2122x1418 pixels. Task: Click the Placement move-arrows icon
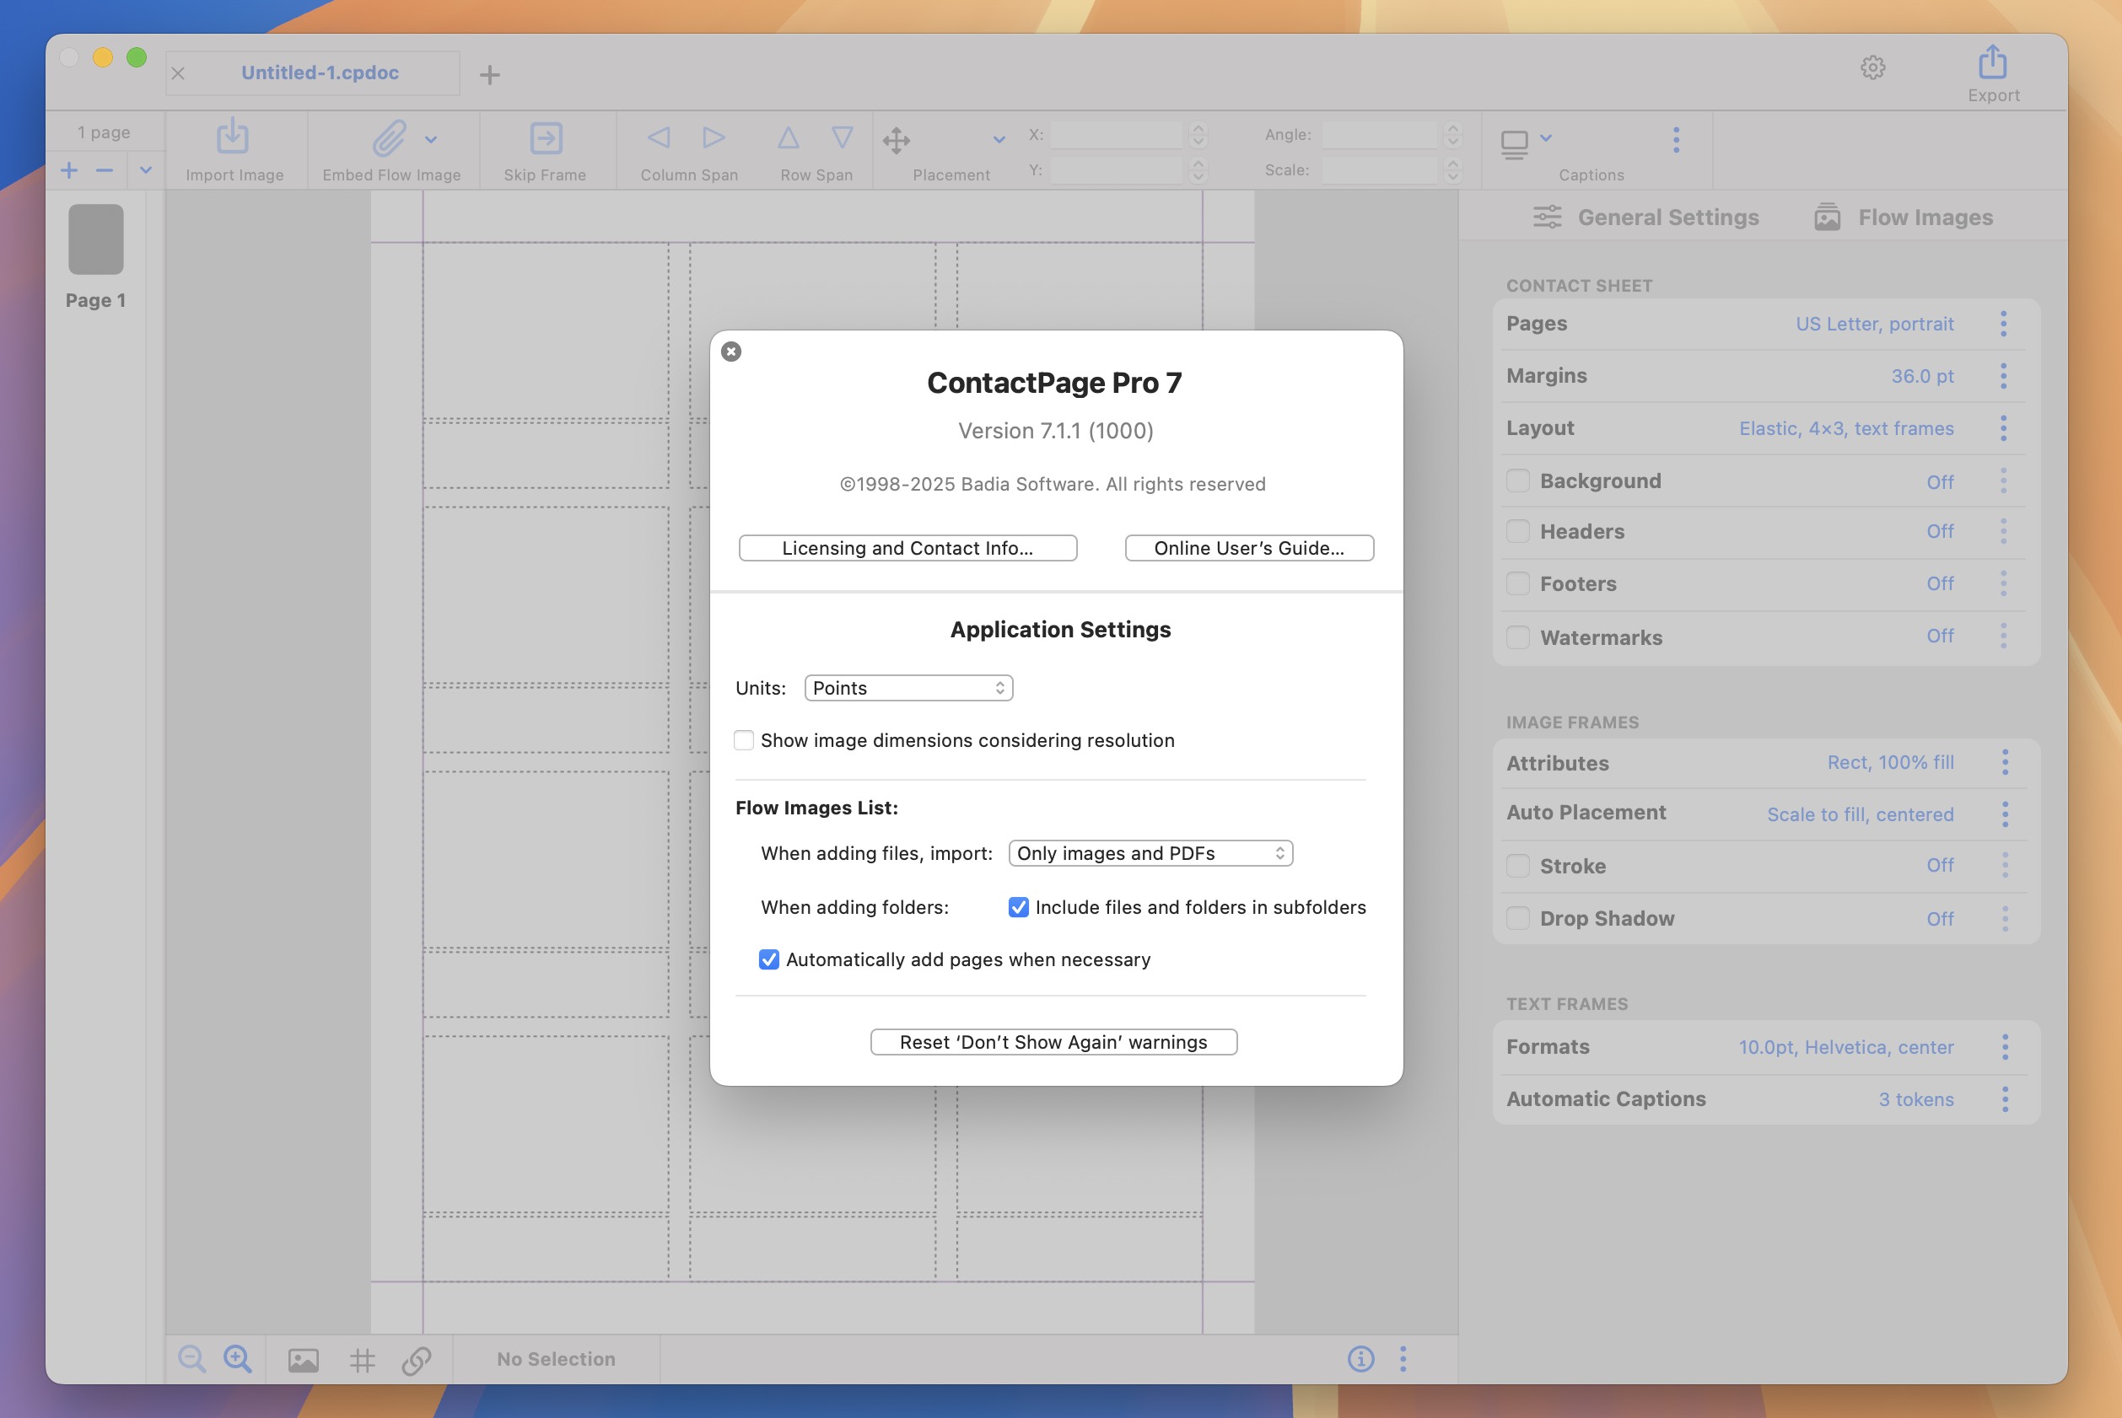coord(897,140)
